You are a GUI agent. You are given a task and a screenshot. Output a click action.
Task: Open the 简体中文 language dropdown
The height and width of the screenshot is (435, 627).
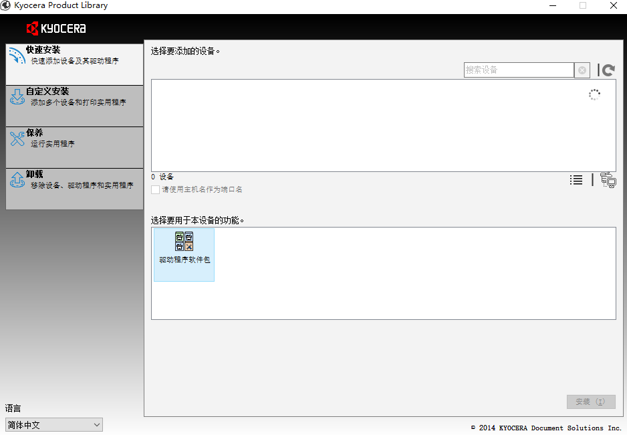[x=54, y=424]
